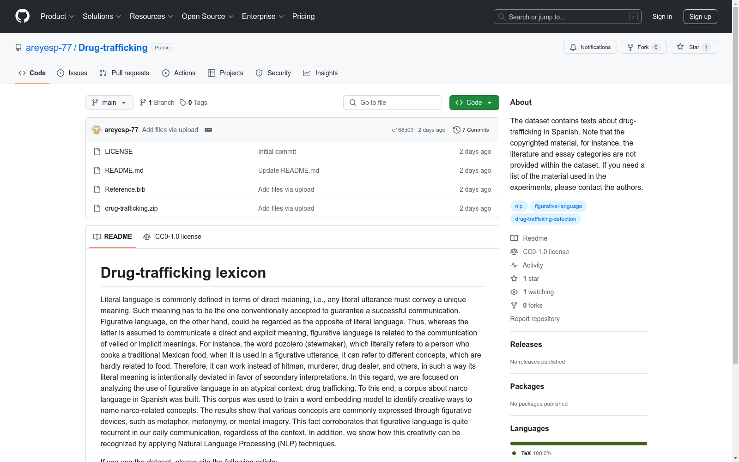This screenshot has height=462, width=739.
Task: Open the Update README.md commit message
Action: pos(289,170)
